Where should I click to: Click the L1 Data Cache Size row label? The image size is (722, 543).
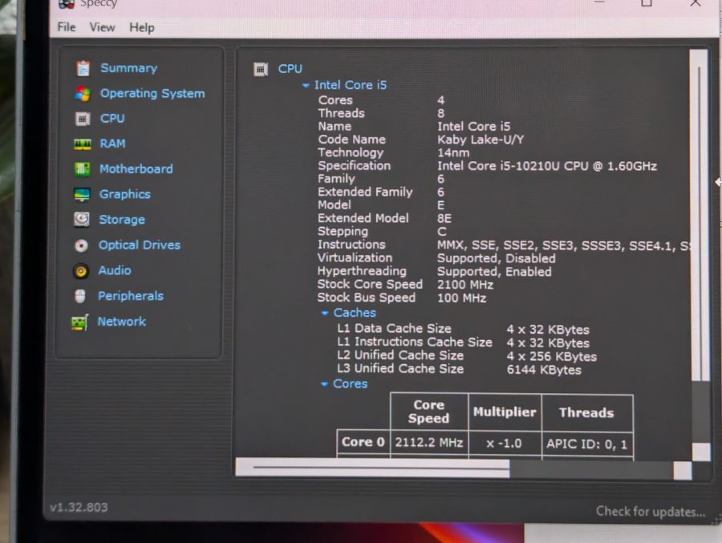(394, 329)
